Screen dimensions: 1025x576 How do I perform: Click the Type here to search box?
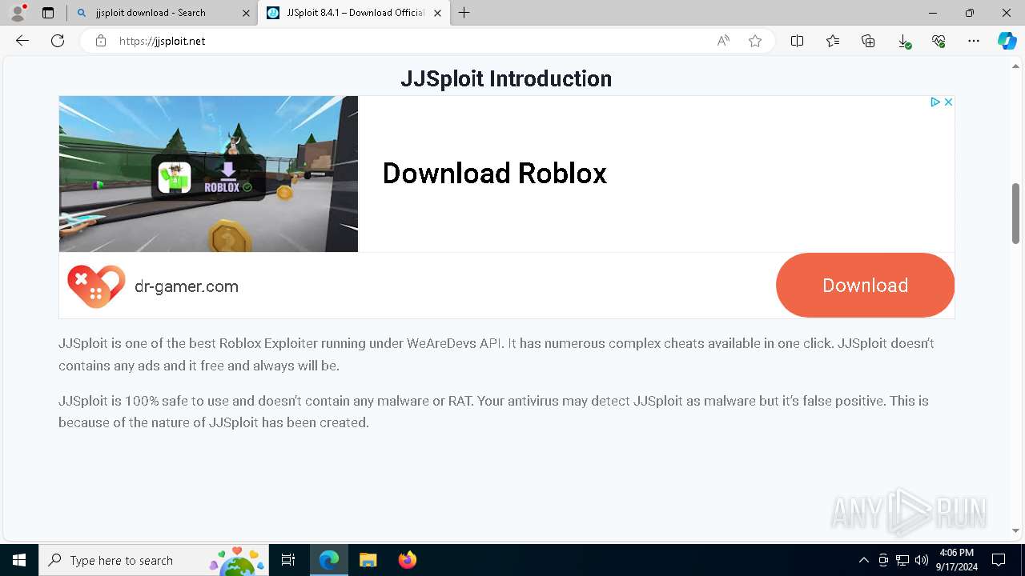click(154, 560)
